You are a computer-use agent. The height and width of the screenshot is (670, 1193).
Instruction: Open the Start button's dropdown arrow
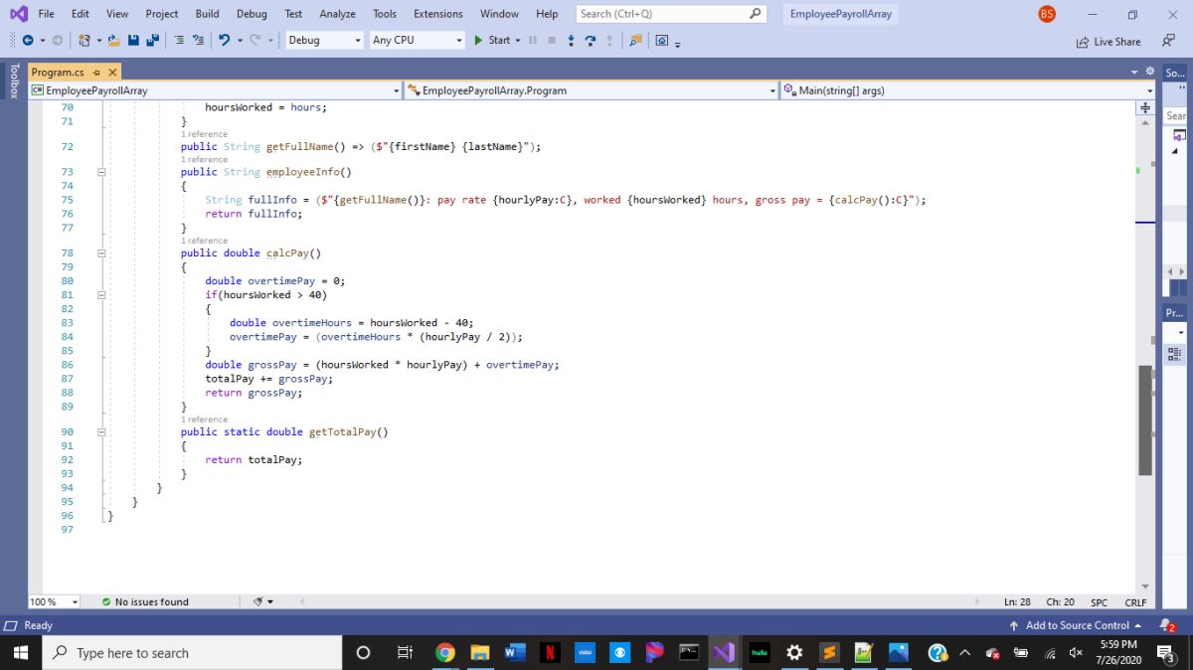pyautogui.click(x=519, y=41)
